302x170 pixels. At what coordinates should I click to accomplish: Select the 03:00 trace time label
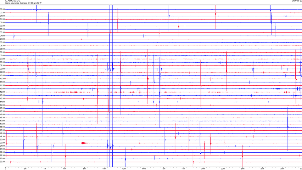(x=3, y=29)
